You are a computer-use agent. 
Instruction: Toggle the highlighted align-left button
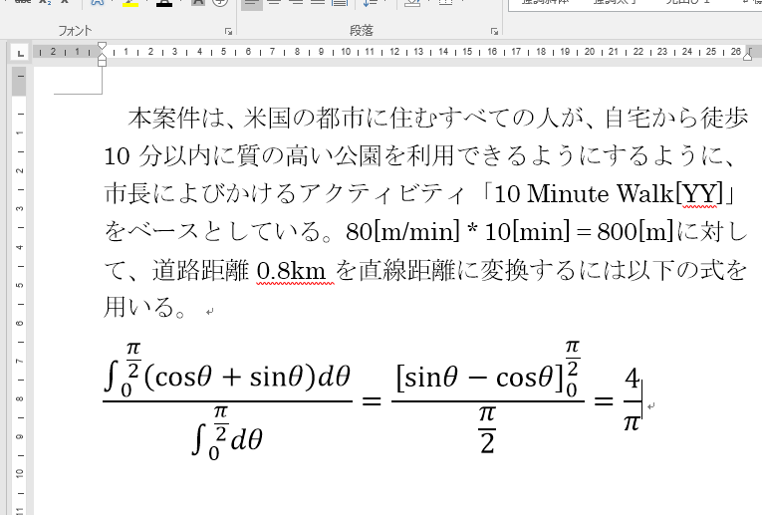point(251,3)
